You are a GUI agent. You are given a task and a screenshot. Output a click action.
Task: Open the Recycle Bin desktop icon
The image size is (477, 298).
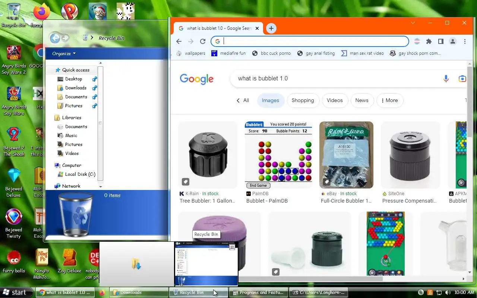point(14,15)
